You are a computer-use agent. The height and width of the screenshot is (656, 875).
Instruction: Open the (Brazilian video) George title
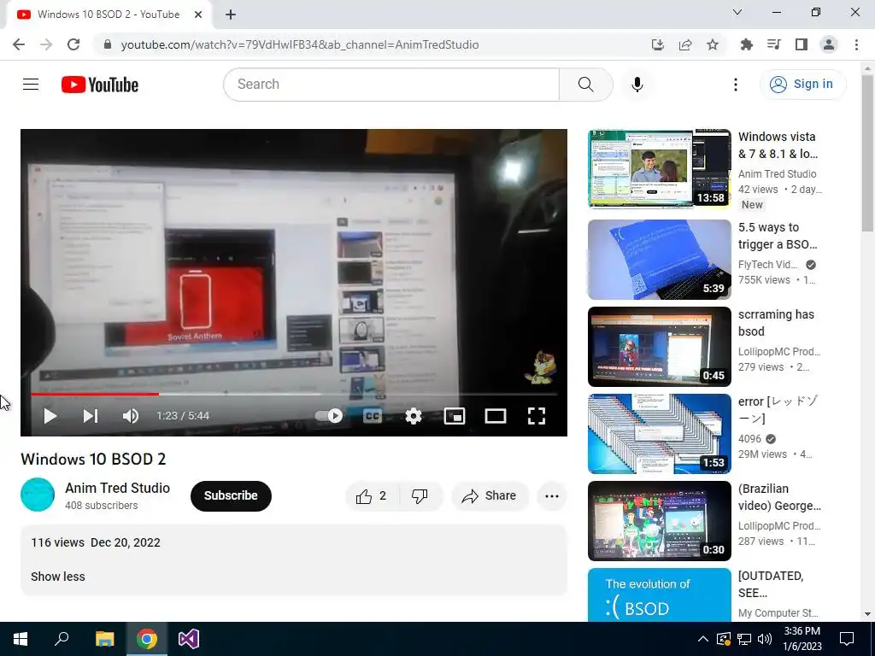[x=779, y=497]
